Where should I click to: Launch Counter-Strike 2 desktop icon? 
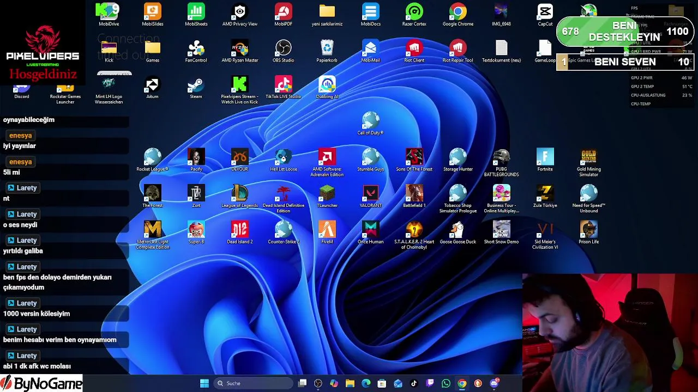[284, 233]
